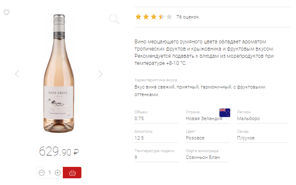Rate the wine with first star
296x185 pixels.
click(x=138, y=17)
